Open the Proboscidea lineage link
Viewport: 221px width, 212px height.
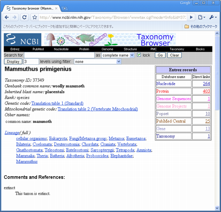[x=97, y=156]
